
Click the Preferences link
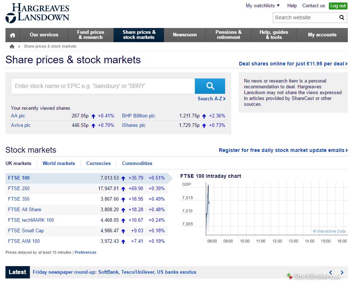pos(86,253)
